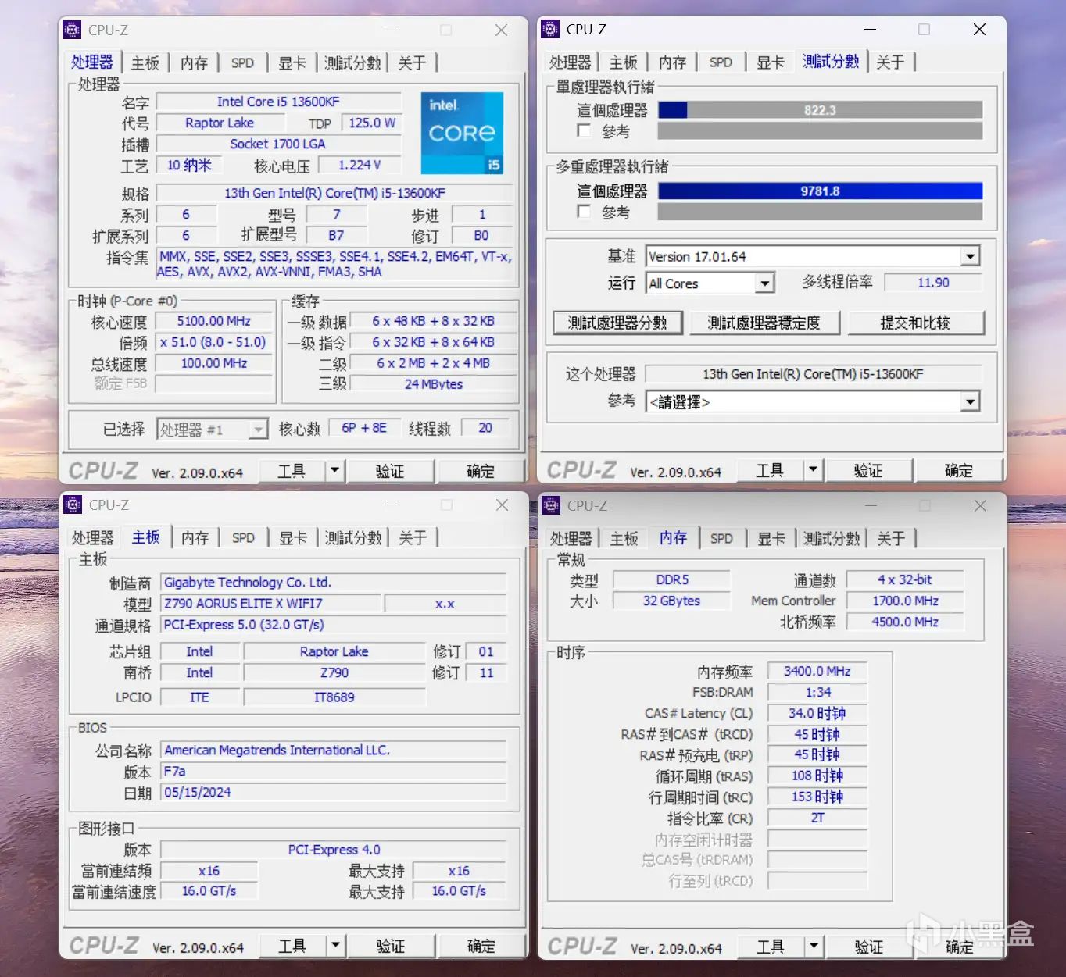This screenshot has width=1066, height=977.
Task: Close the memory CPU-Z window
Action: coord(980,505)
